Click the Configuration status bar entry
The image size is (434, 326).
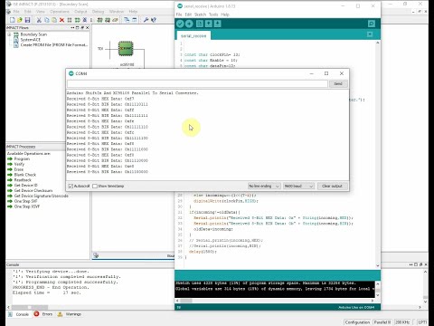tap(357, 322)
